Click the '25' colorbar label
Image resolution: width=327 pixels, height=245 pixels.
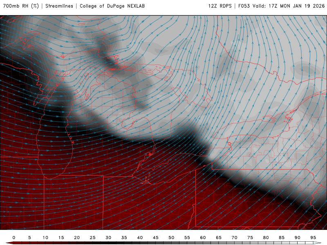pos(93,238)
